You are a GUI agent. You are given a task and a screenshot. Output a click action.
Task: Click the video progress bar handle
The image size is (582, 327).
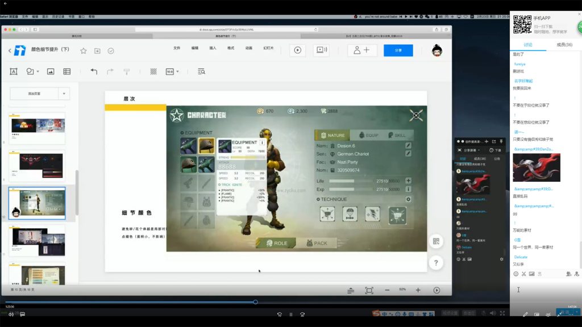[x=255, y=302]
